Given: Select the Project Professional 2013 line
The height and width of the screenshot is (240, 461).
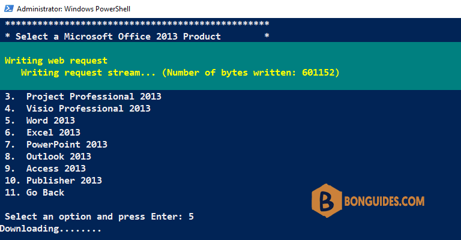Looking at the screenshot, I should point(83,97).
